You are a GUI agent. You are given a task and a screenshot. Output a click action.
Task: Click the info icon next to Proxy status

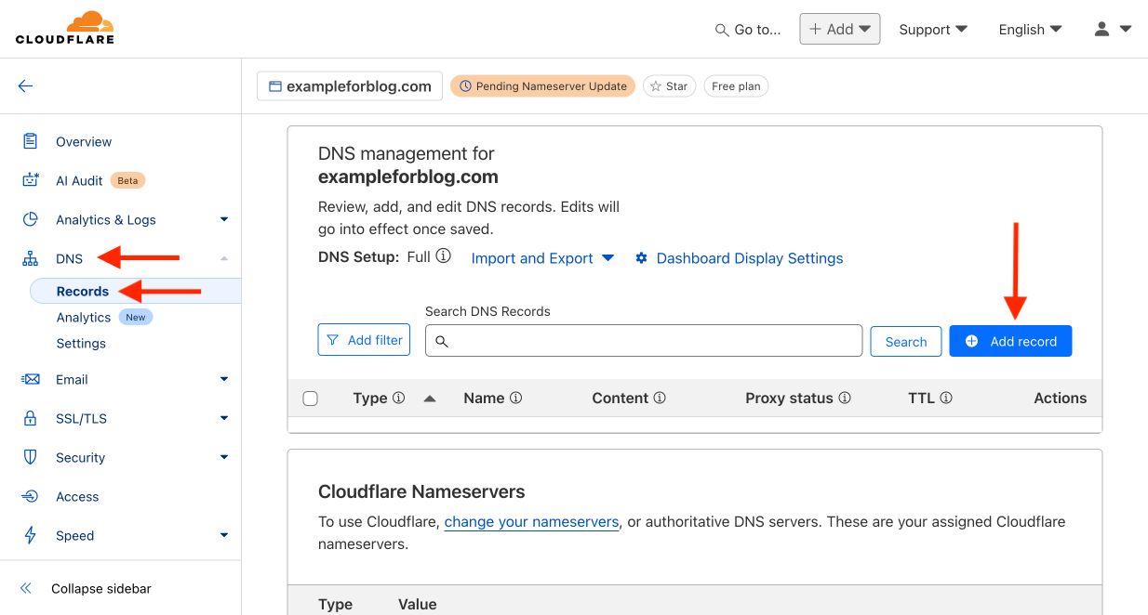click(845, 398)
